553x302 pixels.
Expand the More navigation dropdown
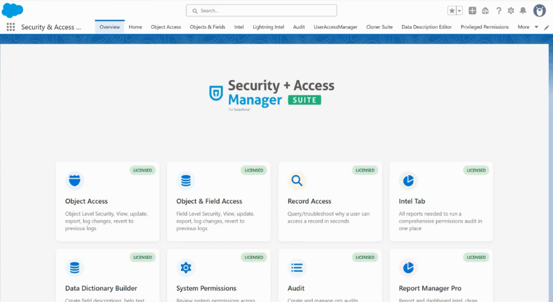pyautogui.click(x=528, y=27)
